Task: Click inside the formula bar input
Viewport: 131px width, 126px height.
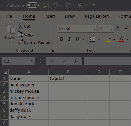Action: pos(107,61)
